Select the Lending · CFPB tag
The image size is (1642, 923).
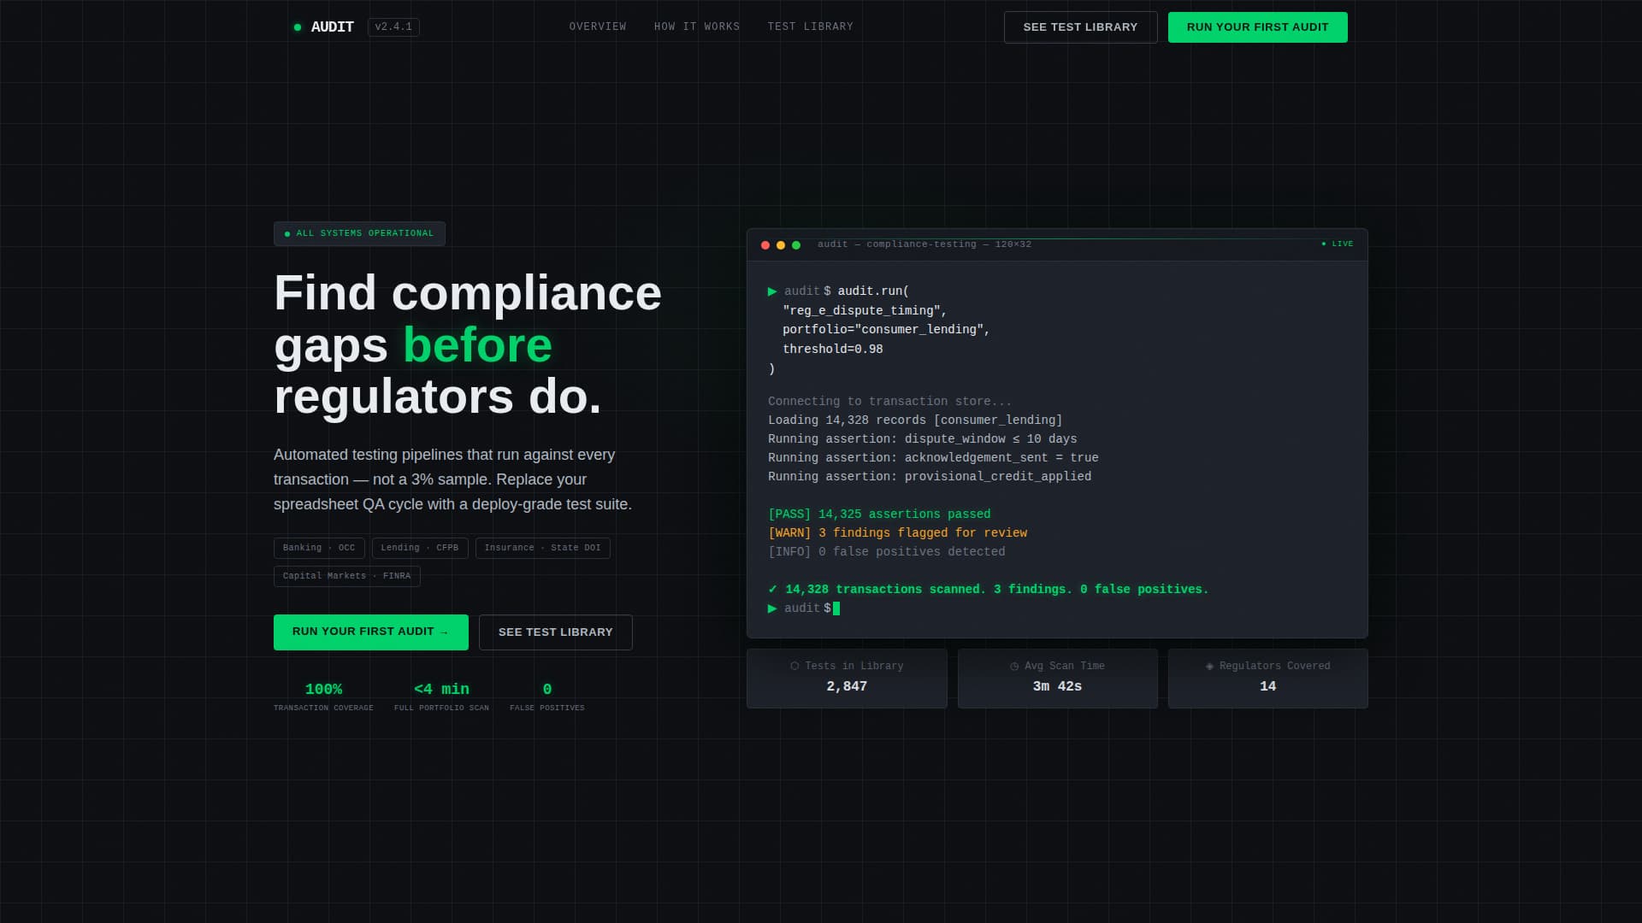(x=420, y=548)
